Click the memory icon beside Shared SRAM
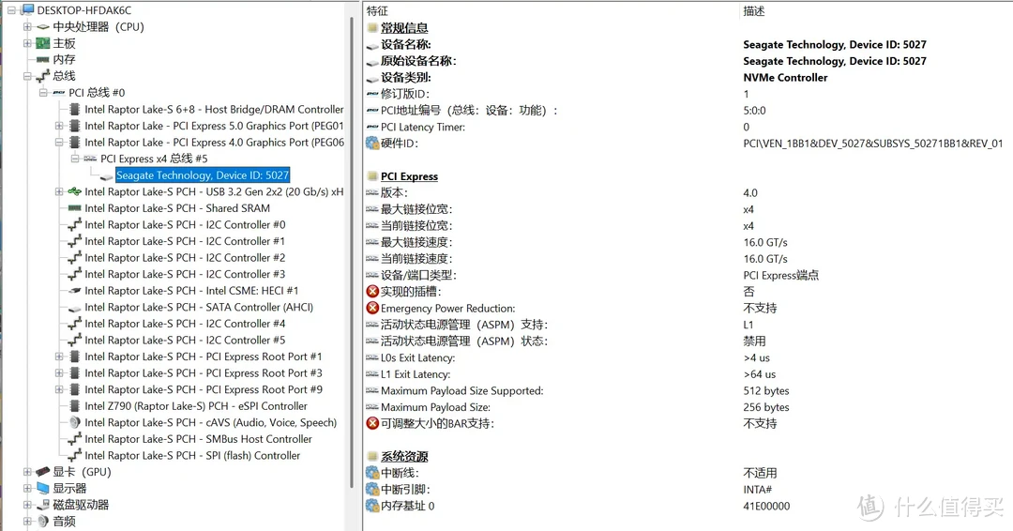 click(74, 208)
